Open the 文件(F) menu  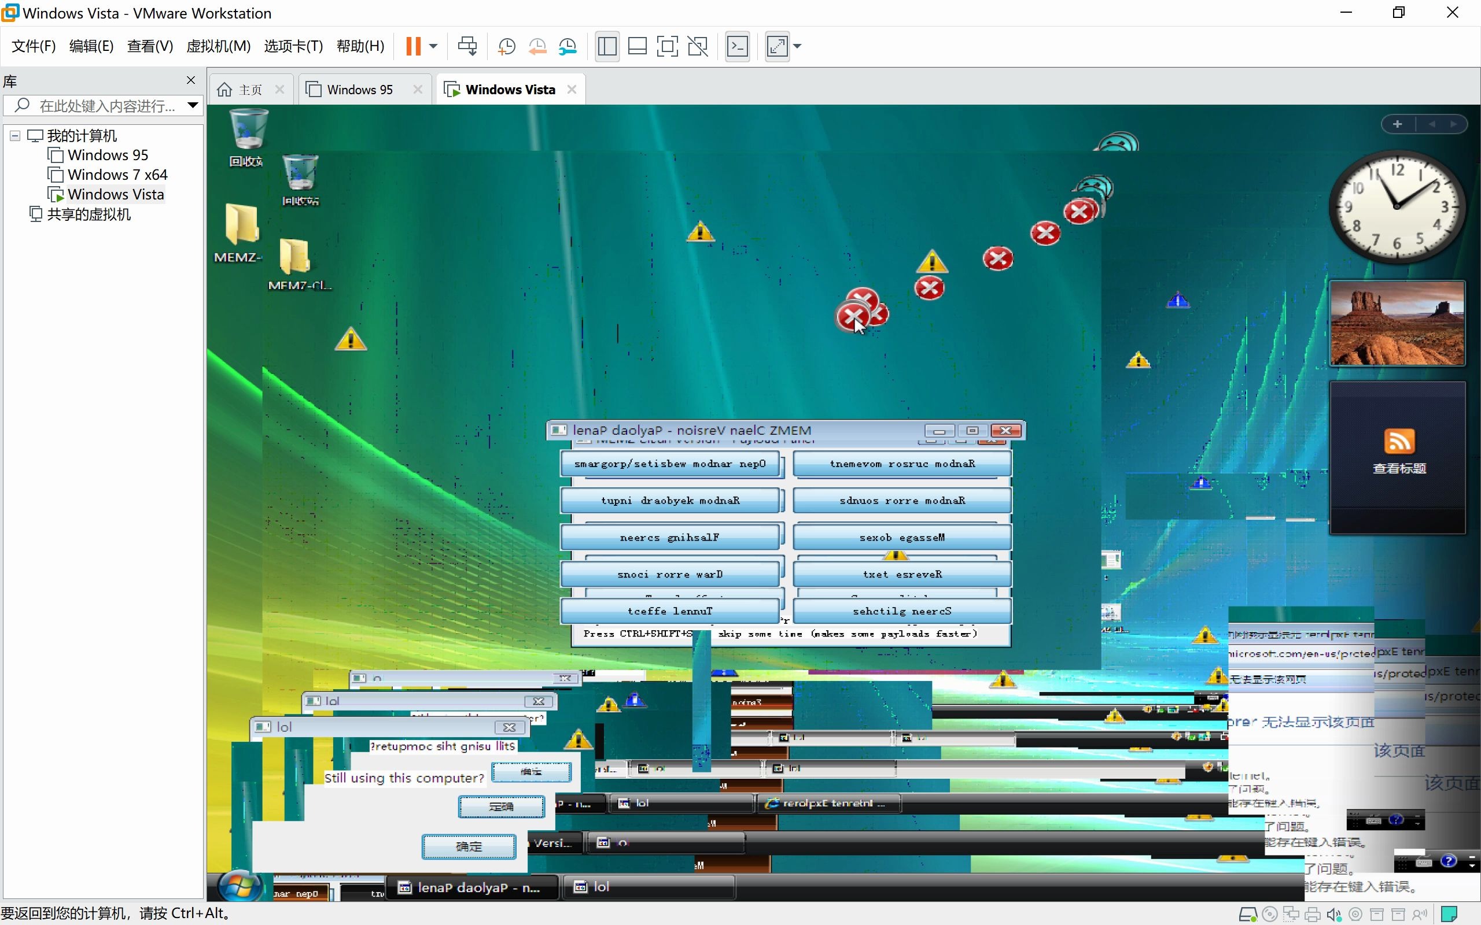pos(34,46)
